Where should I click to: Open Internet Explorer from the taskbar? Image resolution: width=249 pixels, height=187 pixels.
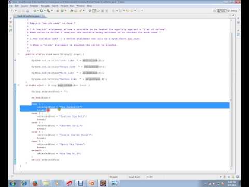tap(24, 183)
